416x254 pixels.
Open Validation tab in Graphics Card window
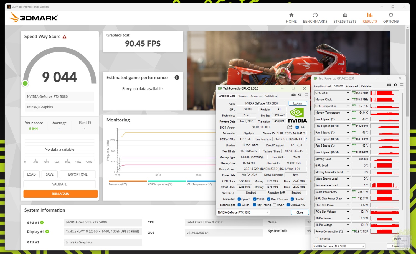[271, 96]
